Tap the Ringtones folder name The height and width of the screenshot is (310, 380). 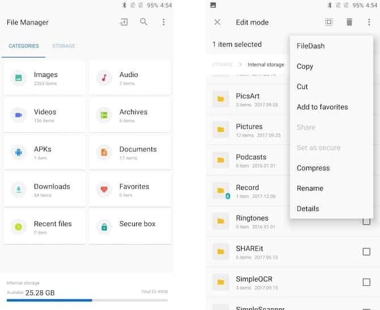point(252,218)
